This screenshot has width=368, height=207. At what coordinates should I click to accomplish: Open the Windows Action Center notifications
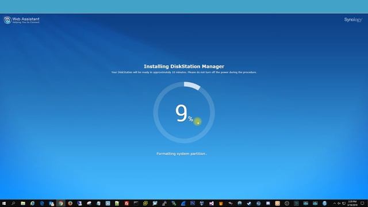click(x=362, y=203)
